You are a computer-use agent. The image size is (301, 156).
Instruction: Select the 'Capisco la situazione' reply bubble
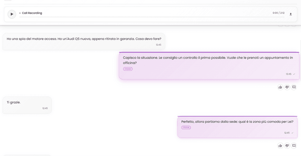pyautogui.click(x=209, y=66)
